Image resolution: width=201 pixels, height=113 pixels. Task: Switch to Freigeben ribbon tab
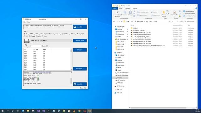128,8
